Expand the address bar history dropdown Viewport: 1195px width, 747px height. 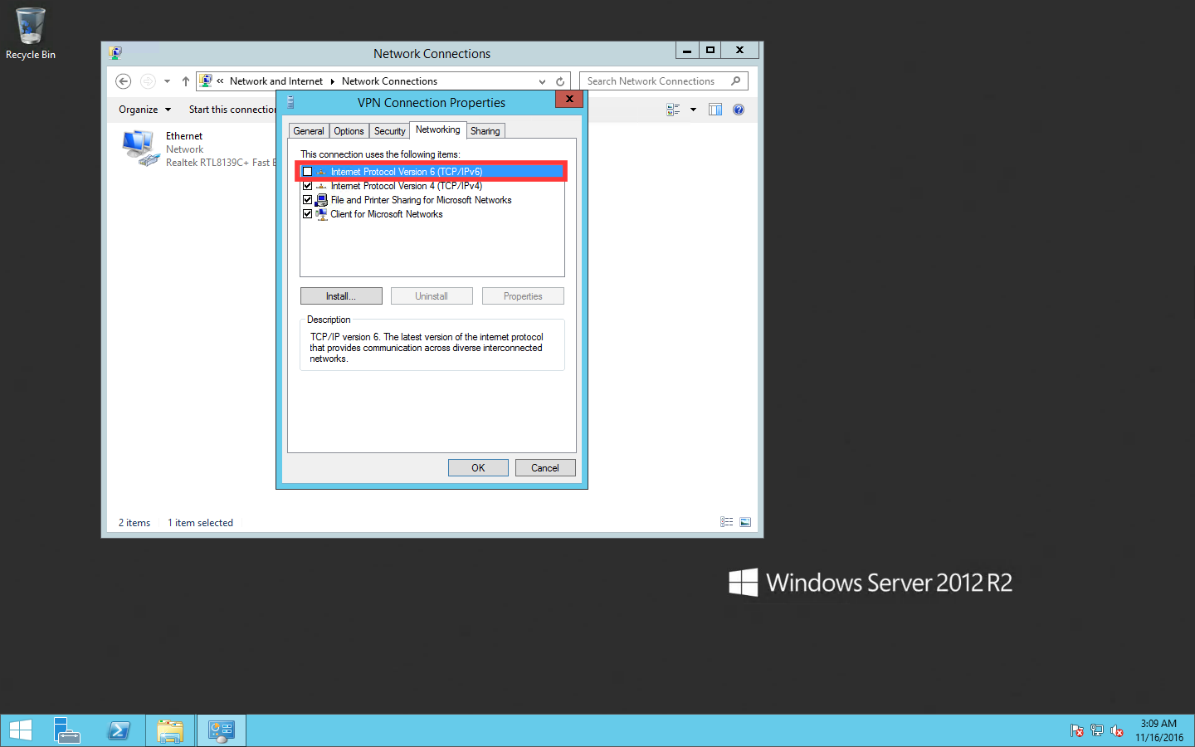[x=542, y=81]
